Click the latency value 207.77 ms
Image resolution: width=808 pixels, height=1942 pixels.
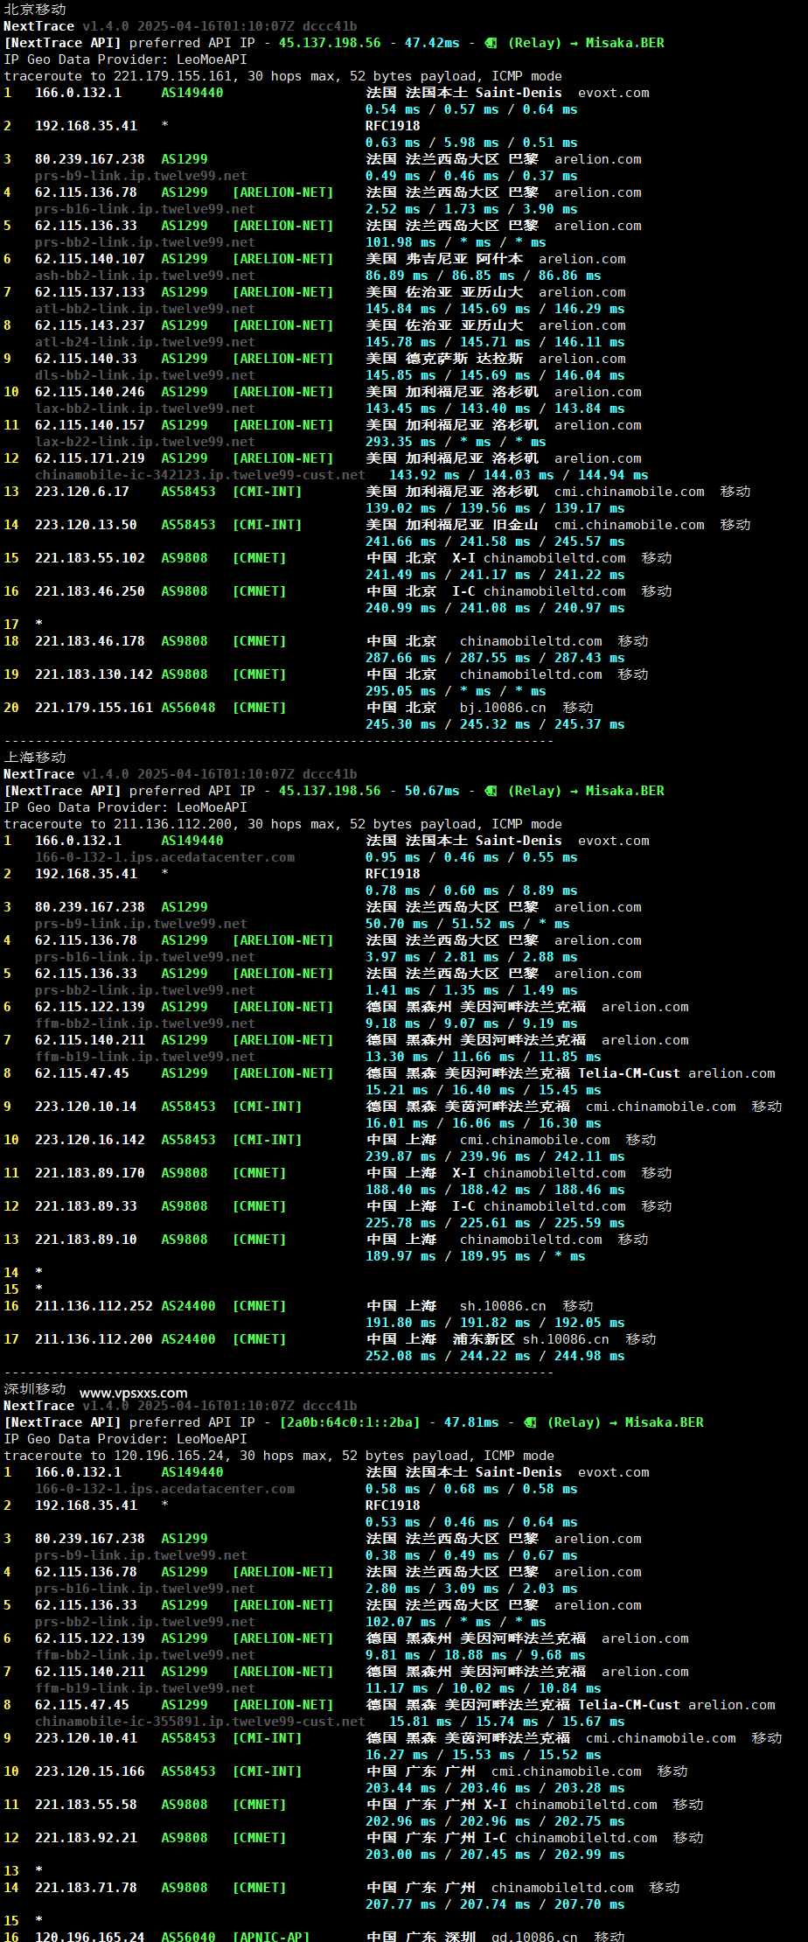(401, 1904)
